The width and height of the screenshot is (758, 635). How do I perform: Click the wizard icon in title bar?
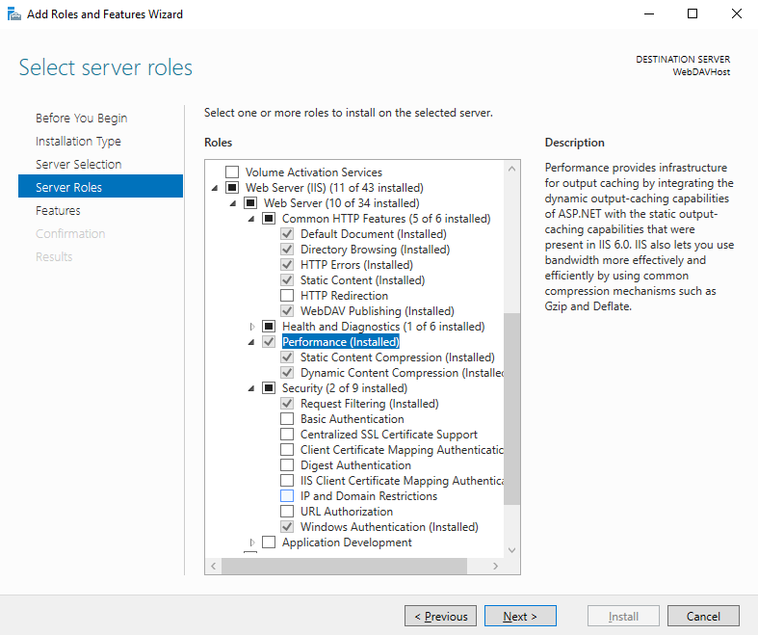click(x=14, y=14)
